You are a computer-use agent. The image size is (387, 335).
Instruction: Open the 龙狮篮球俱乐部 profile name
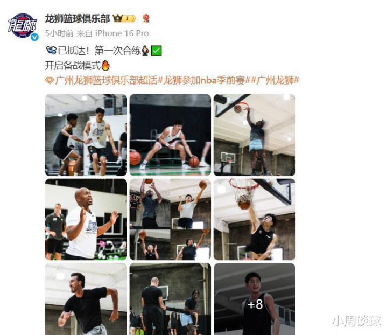(78, 19)
